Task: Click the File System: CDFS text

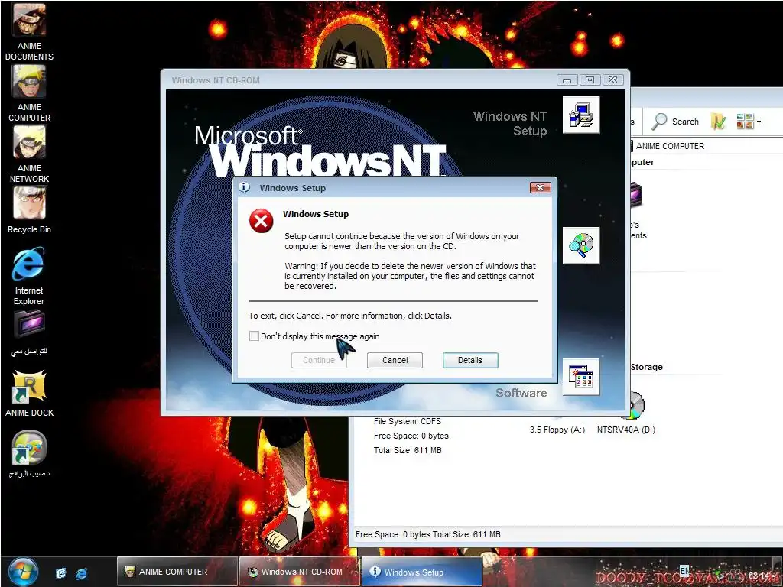Action: tap(407, 421)
